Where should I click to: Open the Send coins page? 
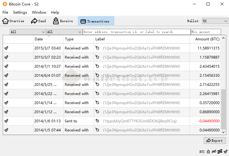tap(39, 21)
